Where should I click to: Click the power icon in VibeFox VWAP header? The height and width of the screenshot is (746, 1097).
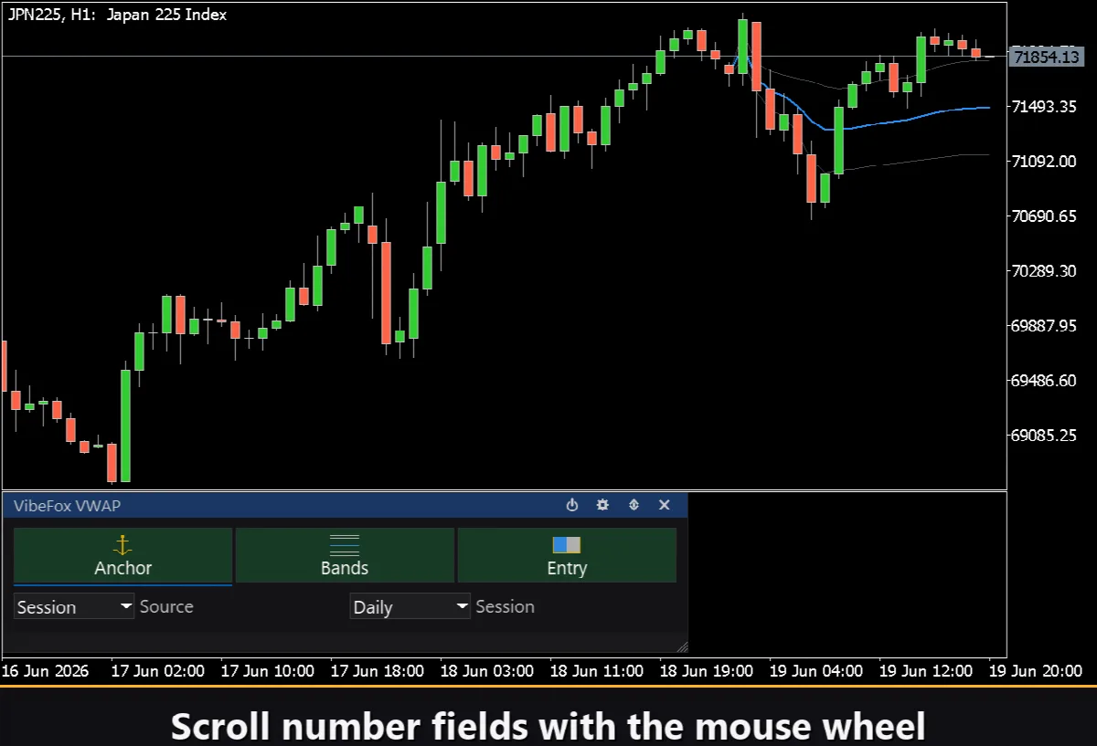[x=572, y=505]
